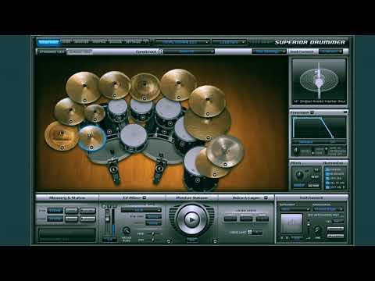375x281 pixels.
Task: Select the hi-hat highlighted in blue
Action: coord(91,138)
